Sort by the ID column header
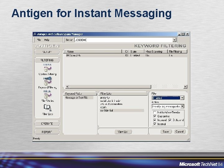224x168 pixels. [126, 51]
